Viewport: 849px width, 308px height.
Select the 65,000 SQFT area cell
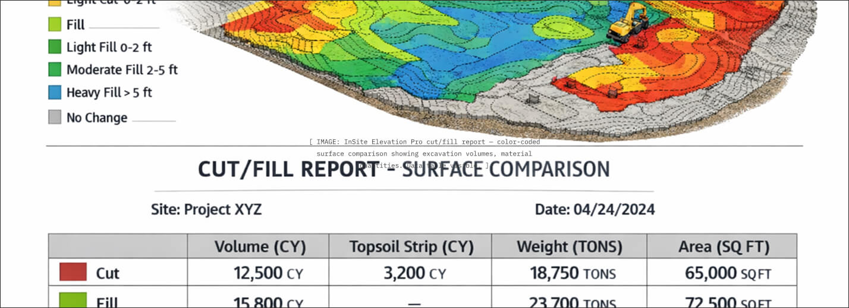point(728,273)
